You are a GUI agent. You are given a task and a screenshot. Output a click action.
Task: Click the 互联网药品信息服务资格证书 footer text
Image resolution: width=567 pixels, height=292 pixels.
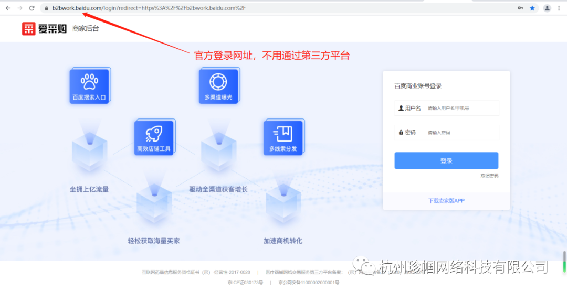pyautogui.click(x=171, y=272)
